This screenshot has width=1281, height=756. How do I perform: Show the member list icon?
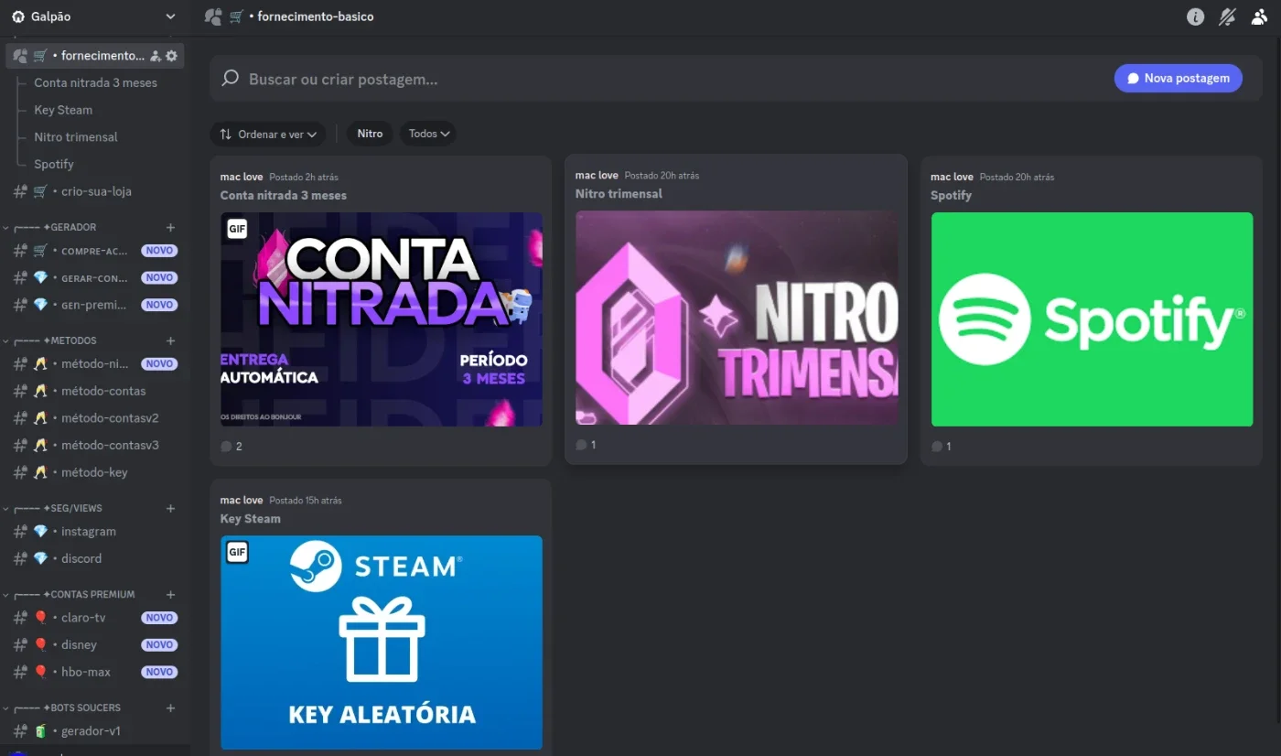click(1259, 16)
